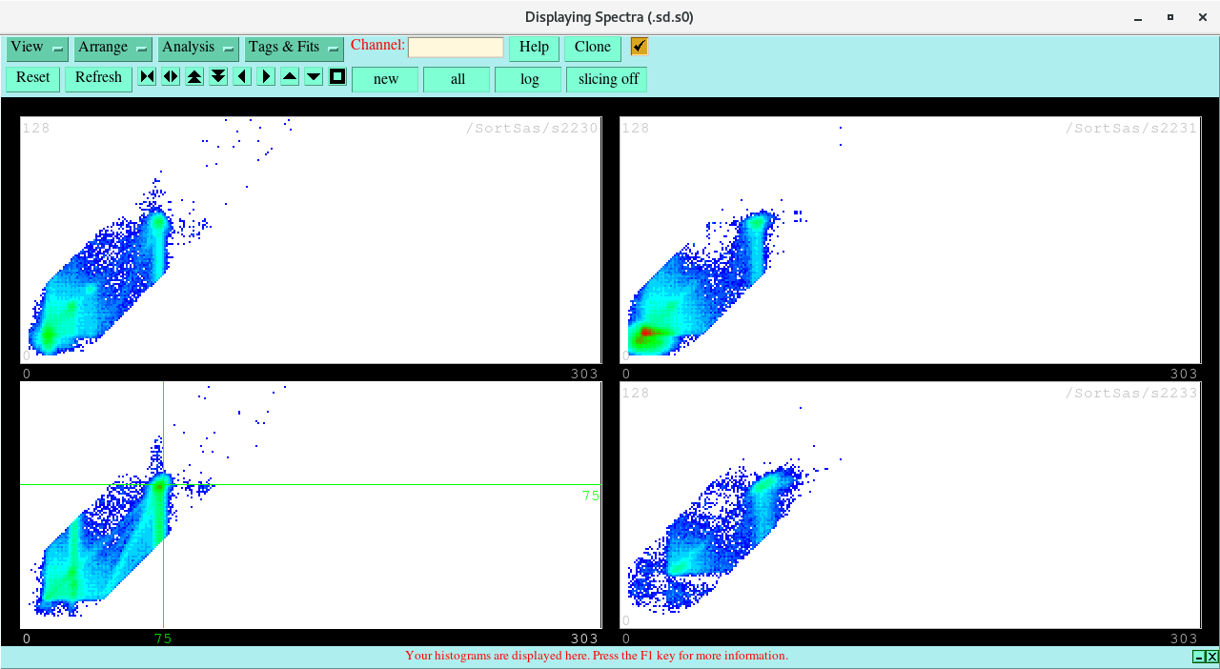Toggle logarithmic scale with the log button

point(527,79)
